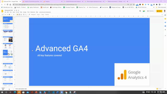Click the Background button

[x=33, y=15]
